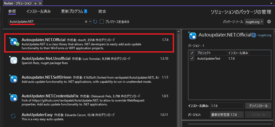The image size is (275, 127).
Task: Select the AutoUpdater.NET.CredentialsFix package icon
Action: 14,98
